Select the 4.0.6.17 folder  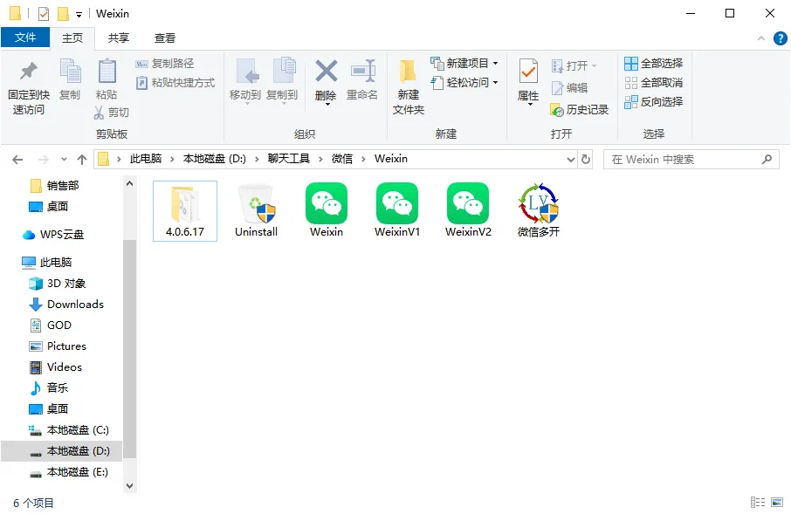(184, 211)
